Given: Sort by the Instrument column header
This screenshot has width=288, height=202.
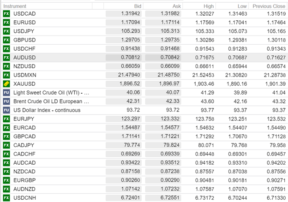Looking at the screenshot, I should coord(15,6).
